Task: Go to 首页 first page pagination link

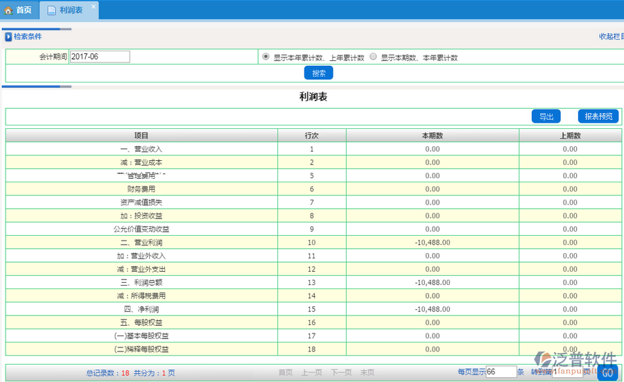Action: tap(285, 373)
